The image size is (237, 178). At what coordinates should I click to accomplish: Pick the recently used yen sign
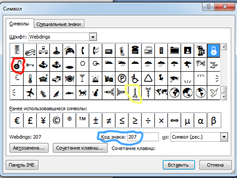(x=43, y=121)
